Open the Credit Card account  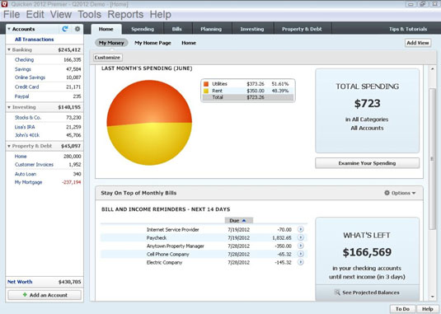coord(26,87)
